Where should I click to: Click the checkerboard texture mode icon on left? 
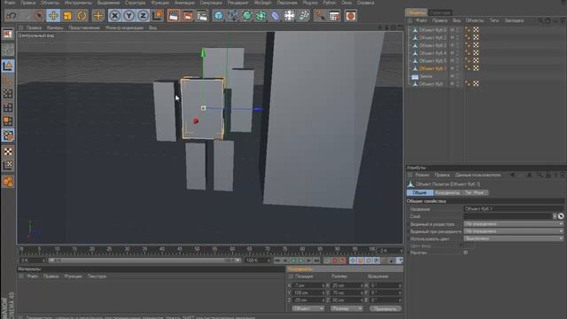tap(8, 152)
